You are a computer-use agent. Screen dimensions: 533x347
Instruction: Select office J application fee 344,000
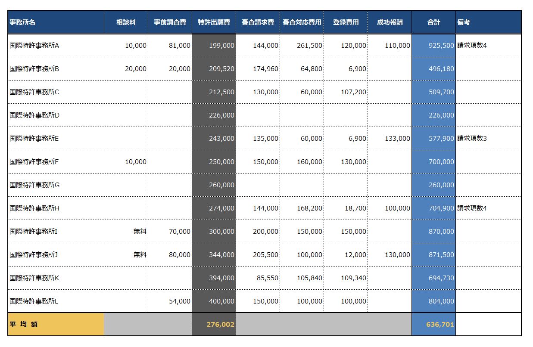[x=214, y=255]
